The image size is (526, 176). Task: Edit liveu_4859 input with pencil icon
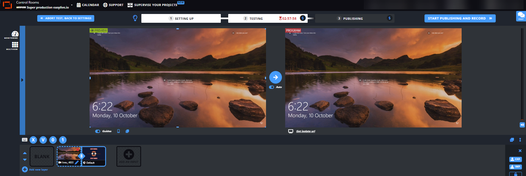coord(77,163)
